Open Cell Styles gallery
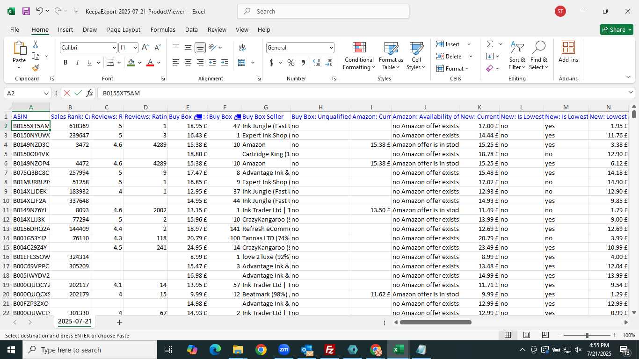This screenshot has width=639, height=359. (x=416, y=56)
